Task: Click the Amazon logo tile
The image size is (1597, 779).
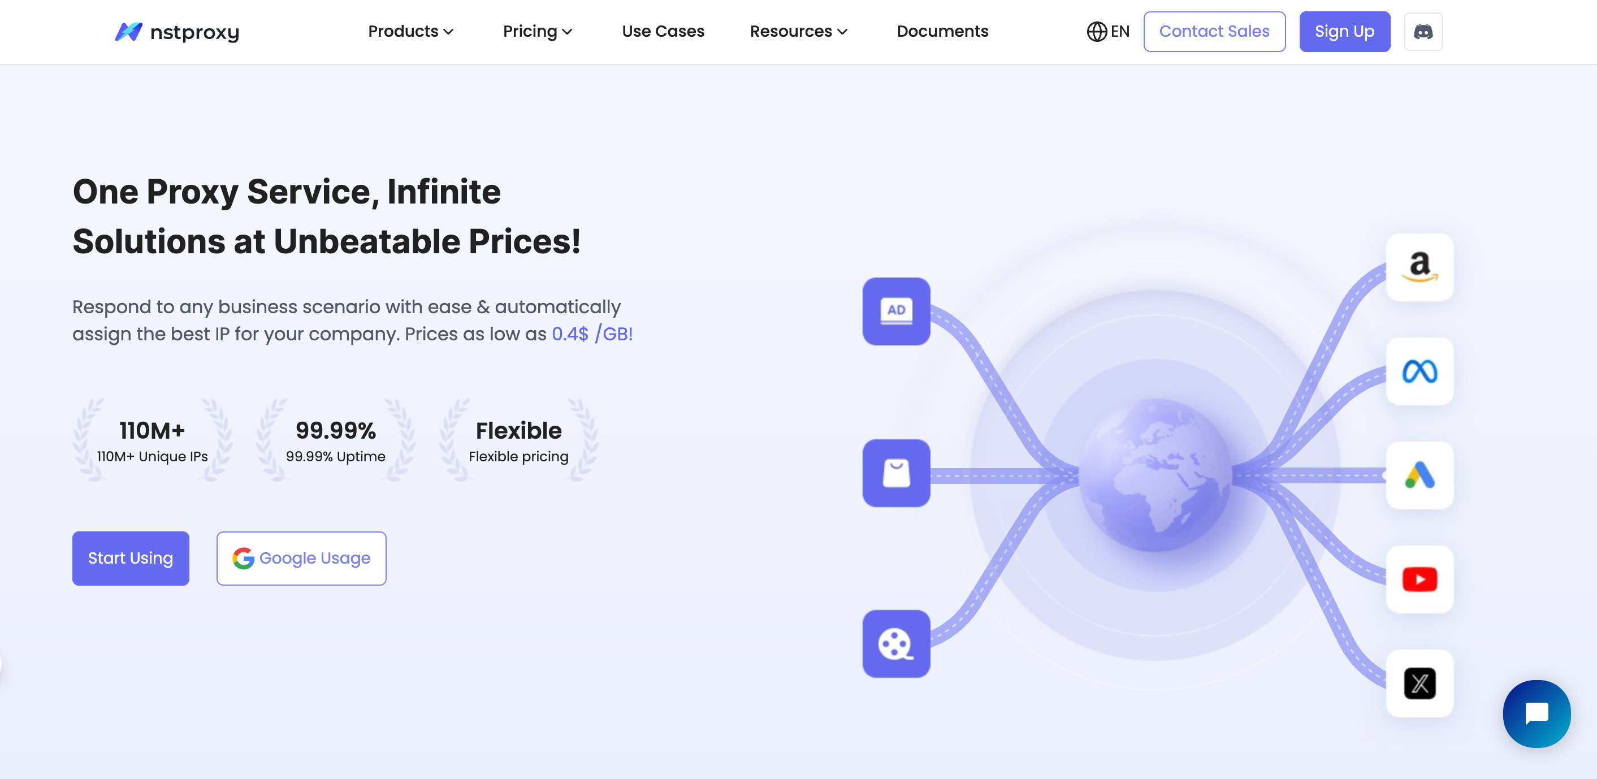Action: click(x=1419, y=267)
